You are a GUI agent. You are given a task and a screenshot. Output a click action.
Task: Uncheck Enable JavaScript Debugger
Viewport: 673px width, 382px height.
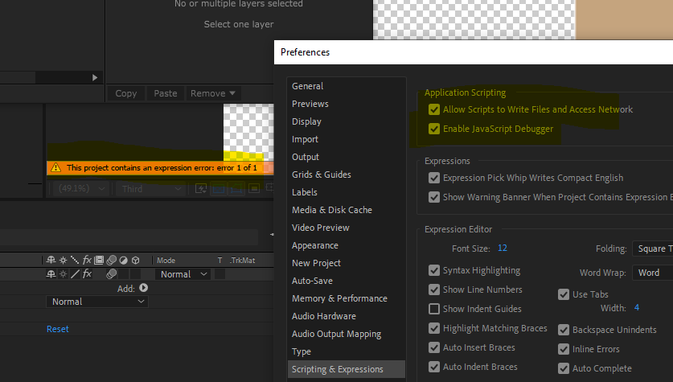tap(434, 129)
